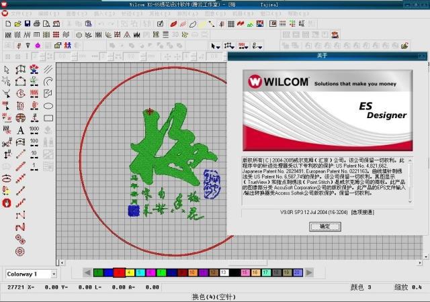
Task: Click OK (确定) in the About dialog
Action: 325,227
